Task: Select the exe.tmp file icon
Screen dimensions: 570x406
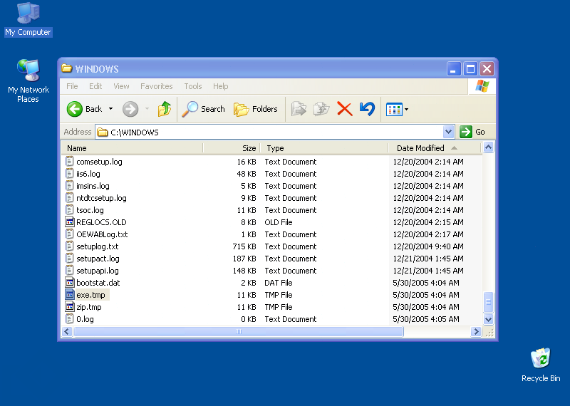Action: click(69, 295)
